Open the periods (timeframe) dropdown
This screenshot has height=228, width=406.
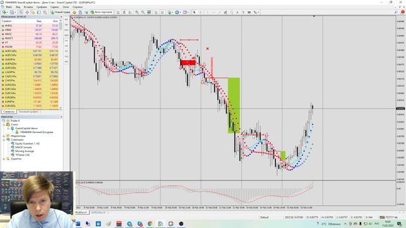pos(178,12)
